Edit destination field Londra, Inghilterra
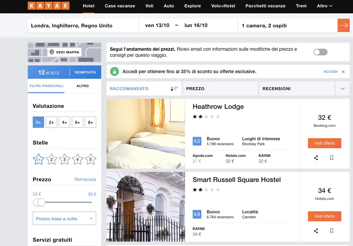The width and height of the screenshot is (353, 246). coord(83,25)
